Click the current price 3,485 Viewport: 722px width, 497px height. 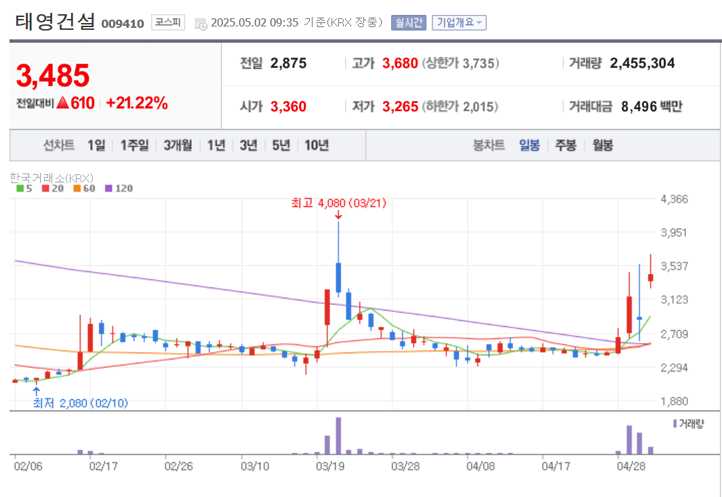53,75
